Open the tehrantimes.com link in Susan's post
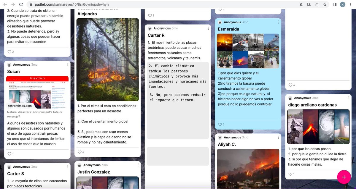This screenshot has width=356, height=189. click(20, 106)
